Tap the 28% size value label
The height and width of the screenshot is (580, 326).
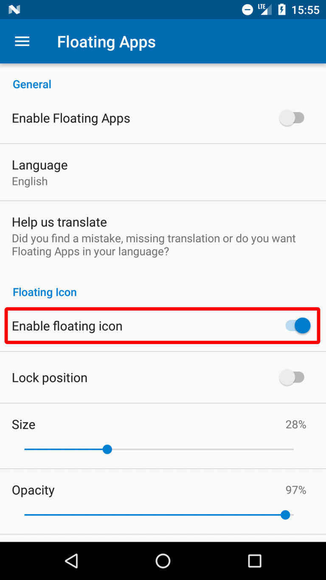click(x=295, y=424)
